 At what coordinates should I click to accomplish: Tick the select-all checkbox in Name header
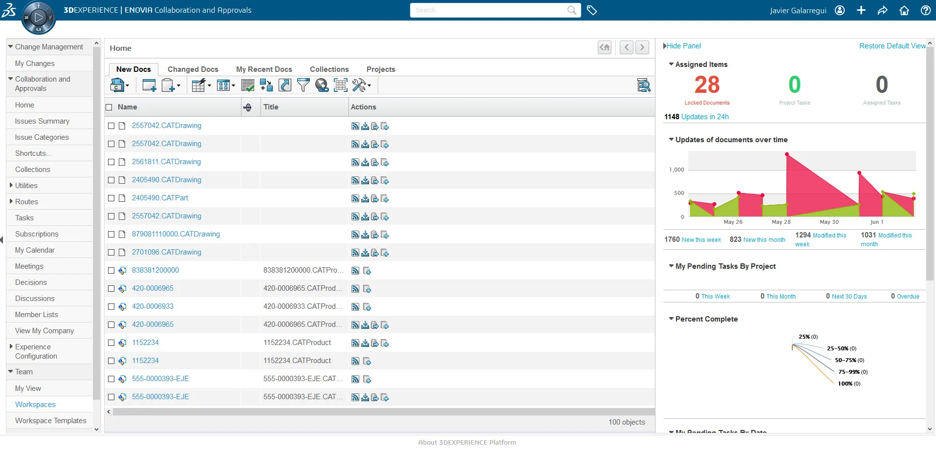pyautogui.click(x=109, y=107)
